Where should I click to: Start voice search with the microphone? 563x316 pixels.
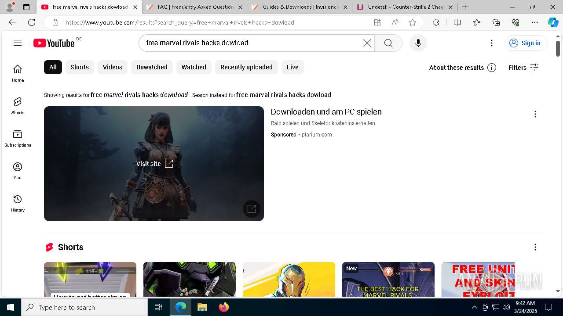coord(418,43)
